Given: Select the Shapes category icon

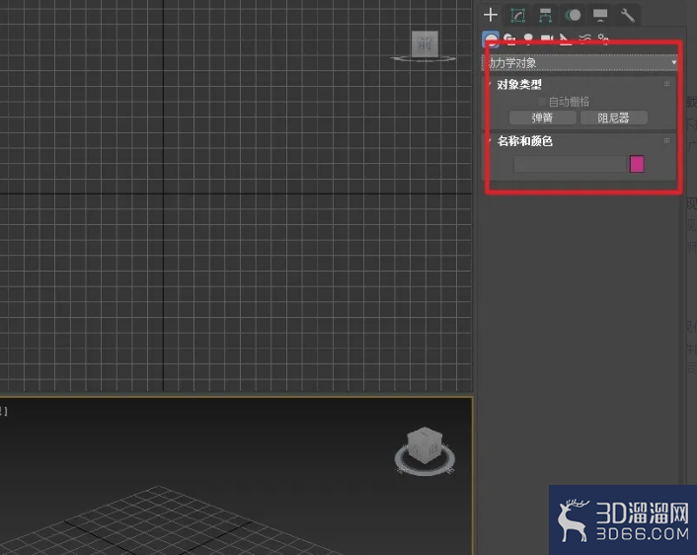Looking at the screenshot, I should [x=509, y=40].
